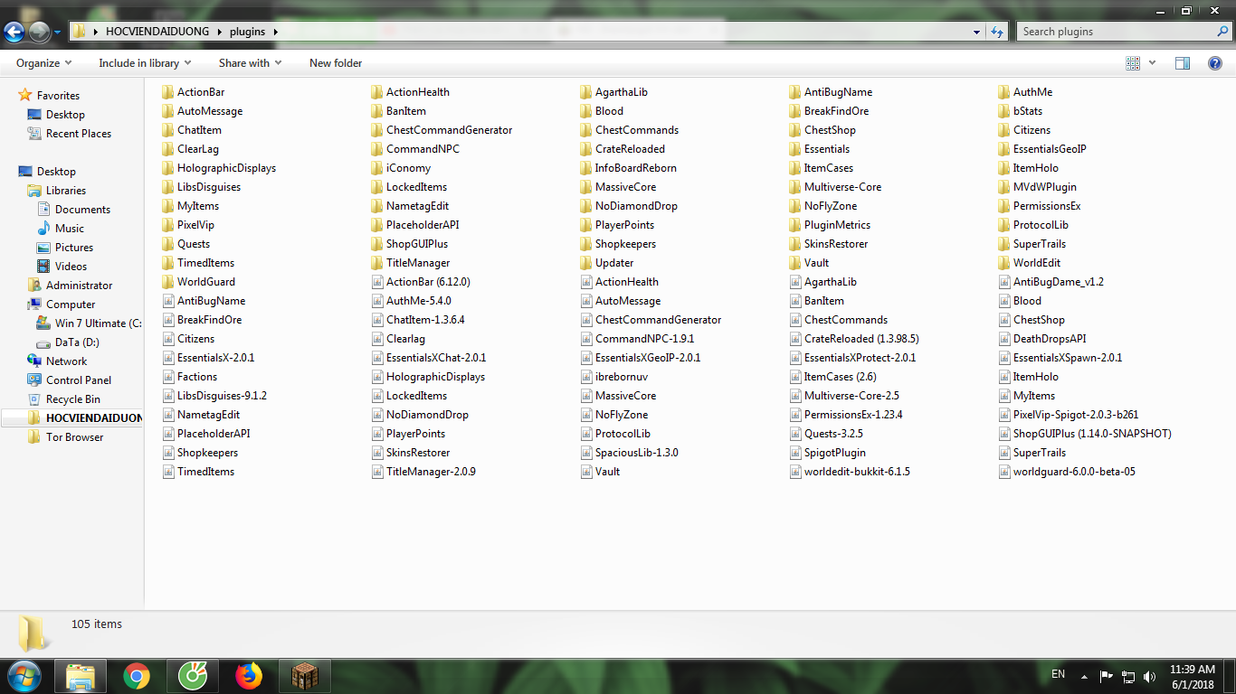Open the Coc Coc browser taskbar icon
Viewport: 1236px width, 694px height.
tap(193, 676)
